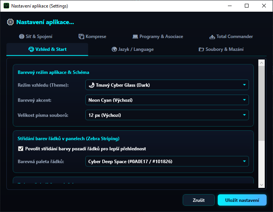Click the joystick icon on Total Commander tab
273x212 pixels.
pyautogui.click(x=212, y=37)
